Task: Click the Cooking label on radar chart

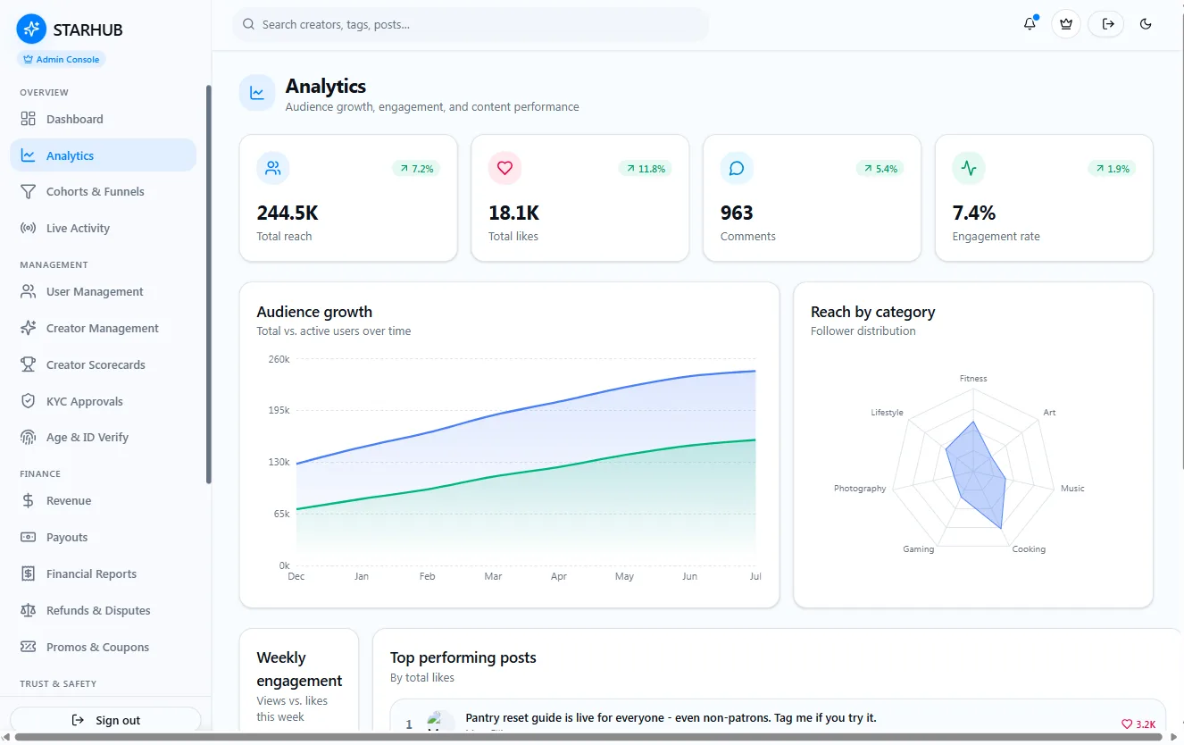Action: pos(1029,549)
